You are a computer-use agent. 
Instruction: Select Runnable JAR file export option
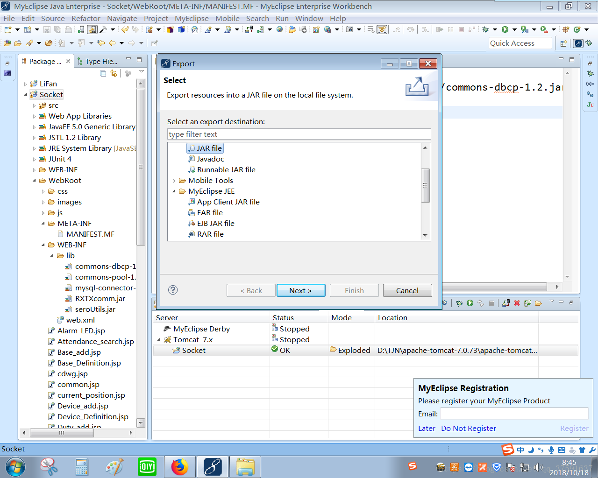[x=226, y=170]
